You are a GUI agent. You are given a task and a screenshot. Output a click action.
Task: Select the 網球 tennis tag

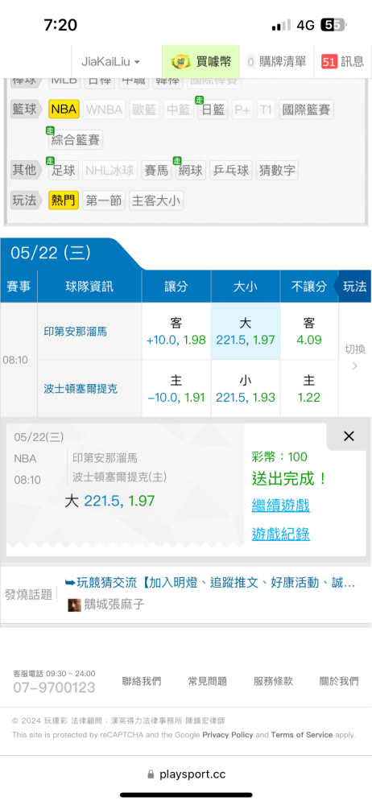[x=191, y=170]
